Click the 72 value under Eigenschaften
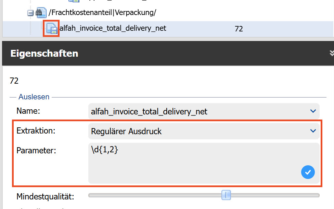Viewport: 334px width, 209px height. click(14, 81)
